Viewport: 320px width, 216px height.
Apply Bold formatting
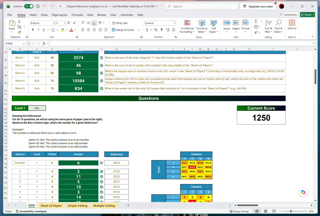click(x=33, y=30)
